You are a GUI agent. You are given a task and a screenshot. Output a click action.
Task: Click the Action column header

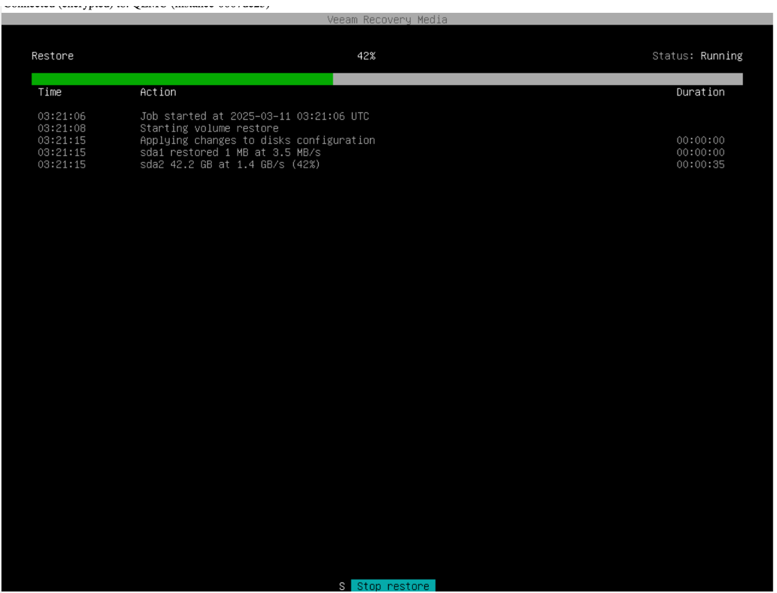click(158, 92)
